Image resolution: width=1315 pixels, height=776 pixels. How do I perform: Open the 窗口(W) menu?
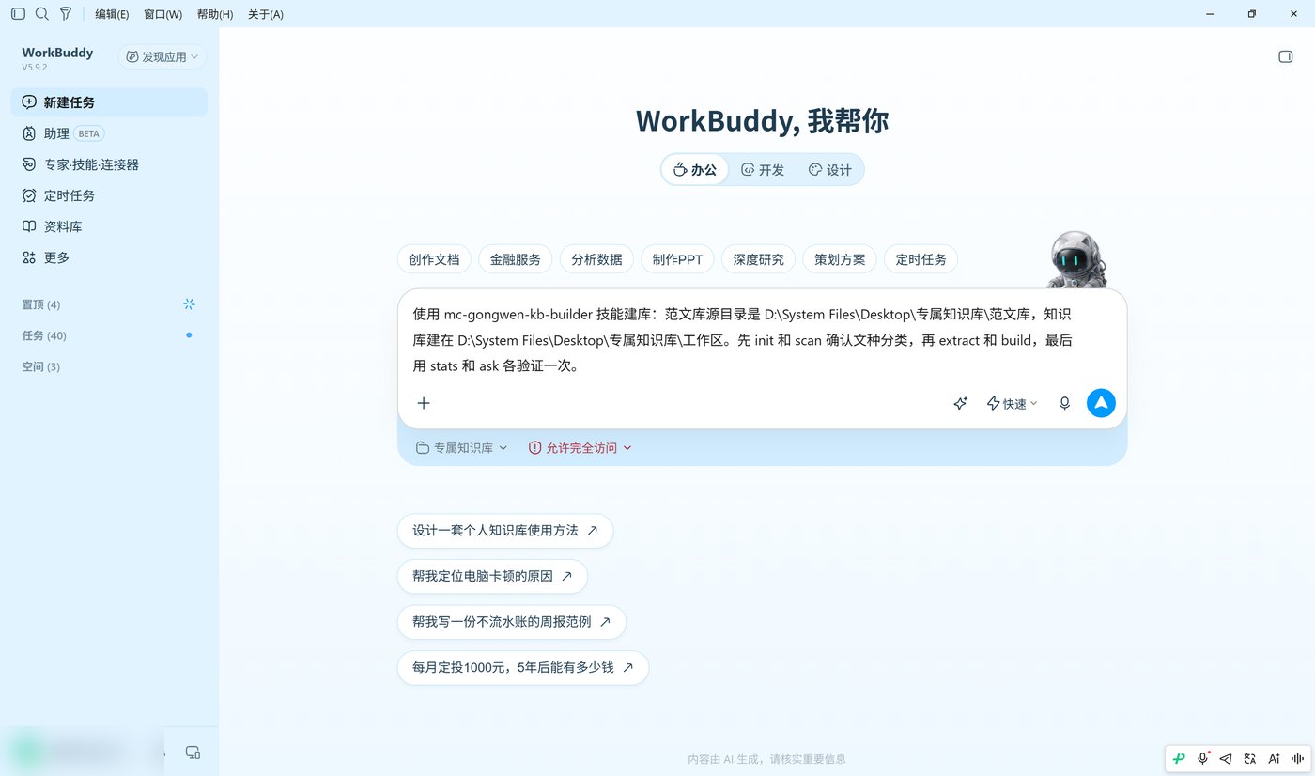[163, 14]
